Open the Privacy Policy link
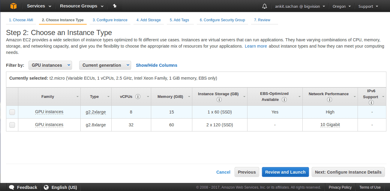 [340, 187]
